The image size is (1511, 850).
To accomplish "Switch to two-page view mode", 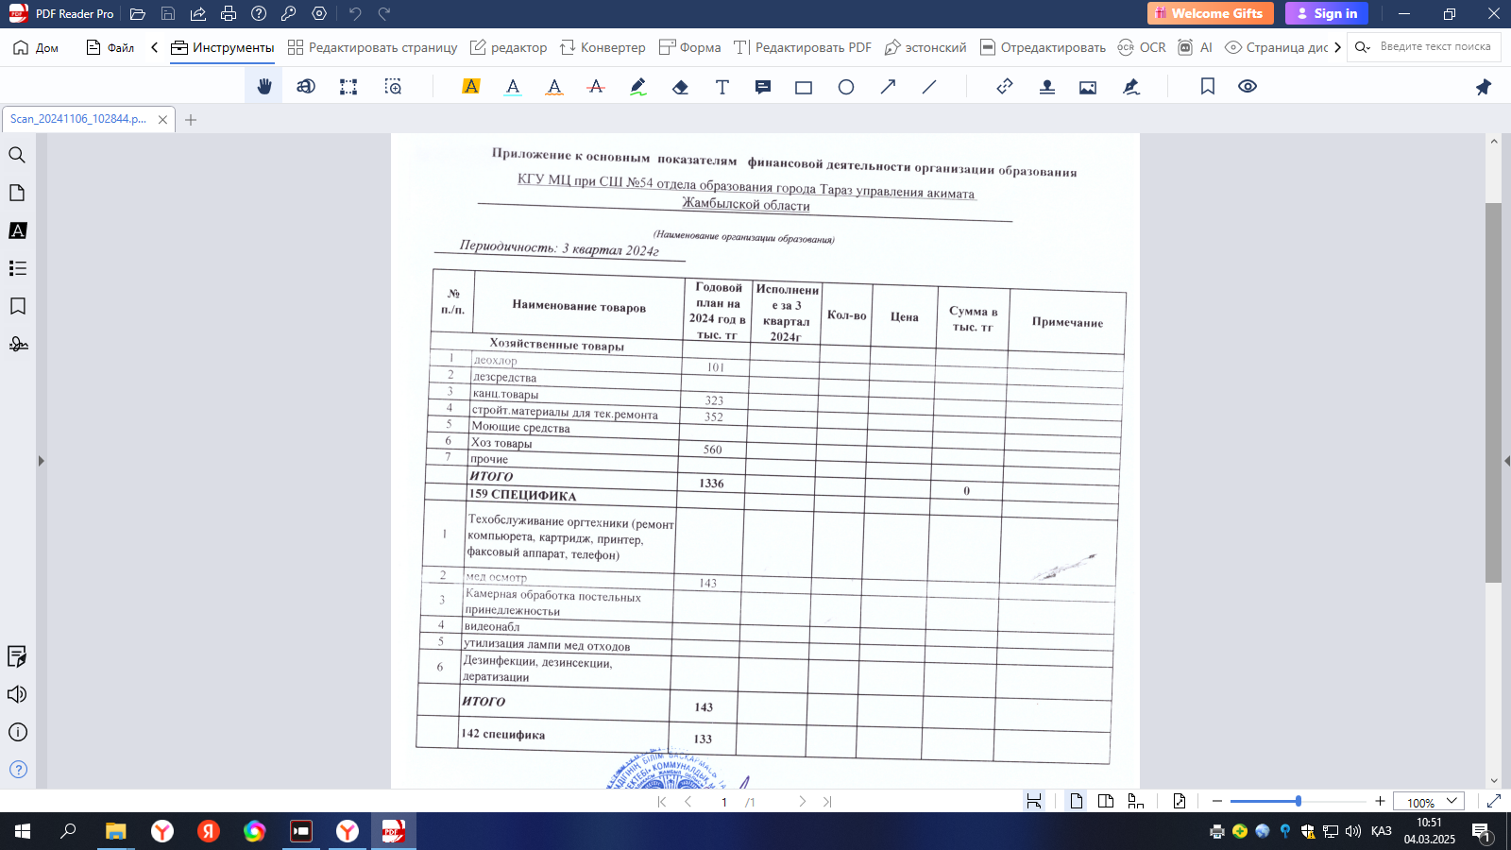I will tap(1106, 801).
